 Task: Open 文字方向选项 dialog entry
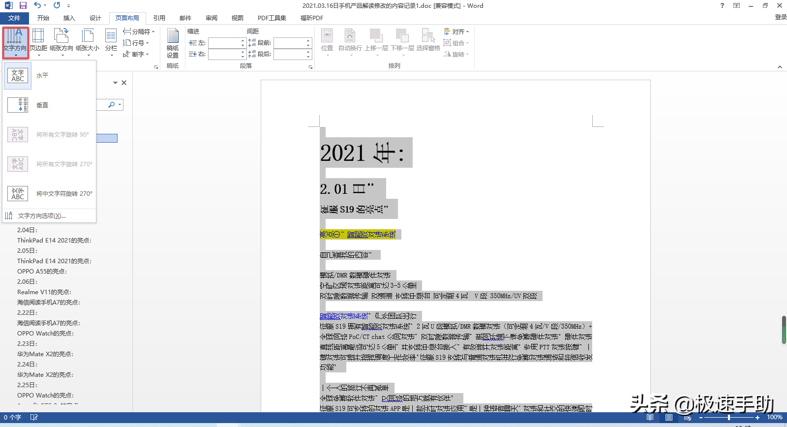tap(49, 216)
